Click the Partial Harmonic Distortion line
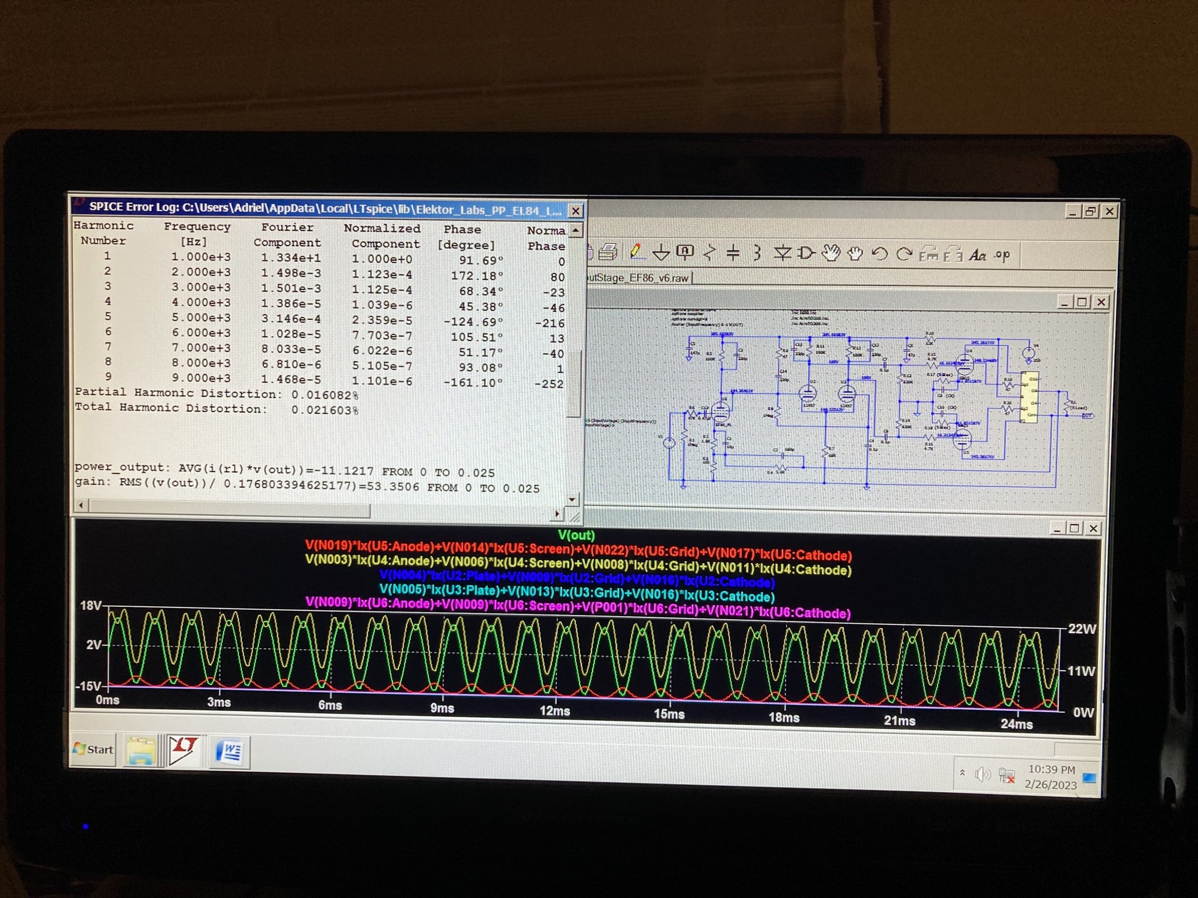1198x898 pixels. [216, 393]
